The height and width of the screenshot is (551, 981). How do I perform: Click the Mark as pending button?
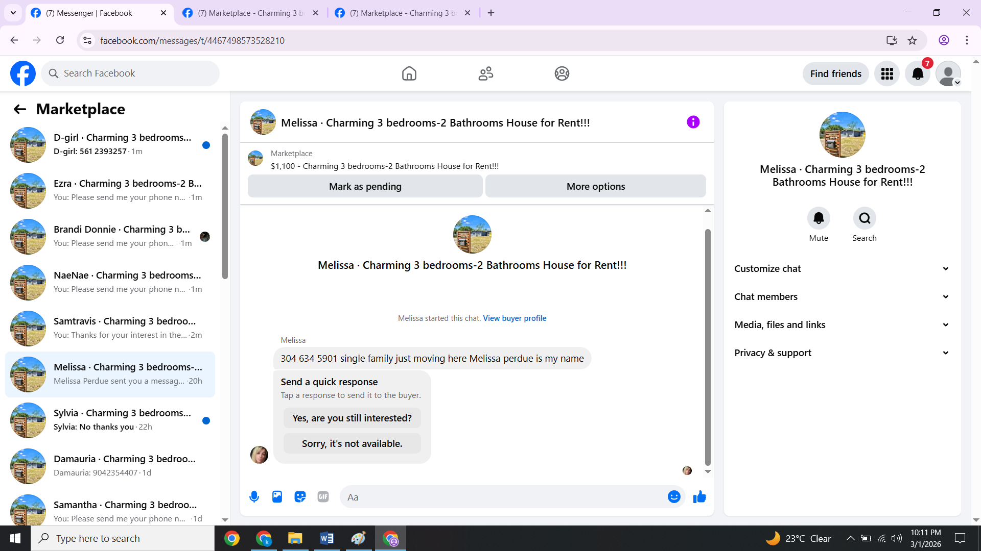[365, 186]
